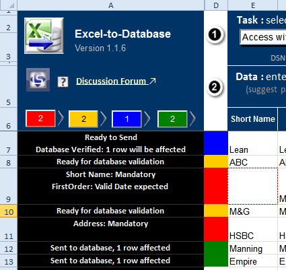Click the red status counter showing 2
This screenshot has height=270, width=286.
click(40, 119)
